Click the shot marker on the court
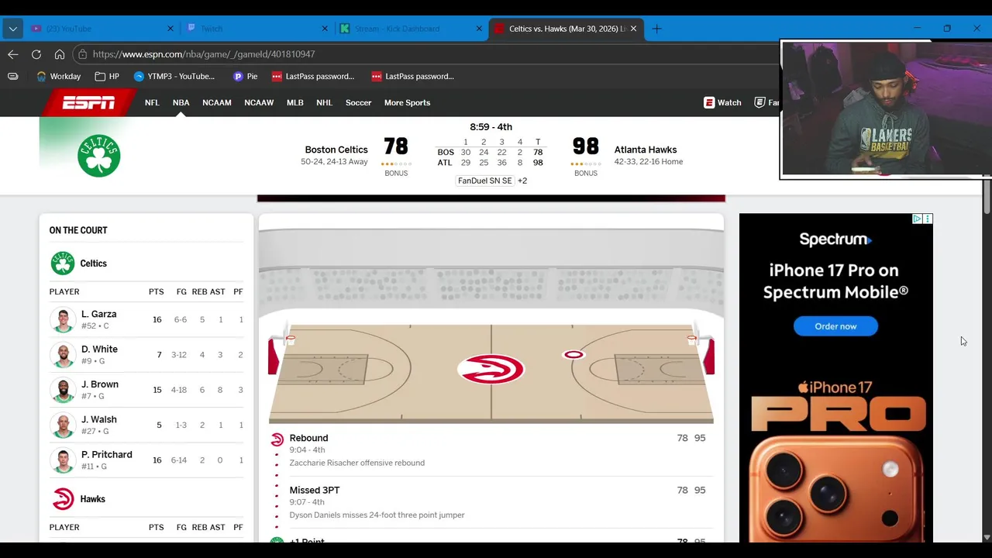The width and height of the screenshot is (992, 558). [x=573, y=355]
